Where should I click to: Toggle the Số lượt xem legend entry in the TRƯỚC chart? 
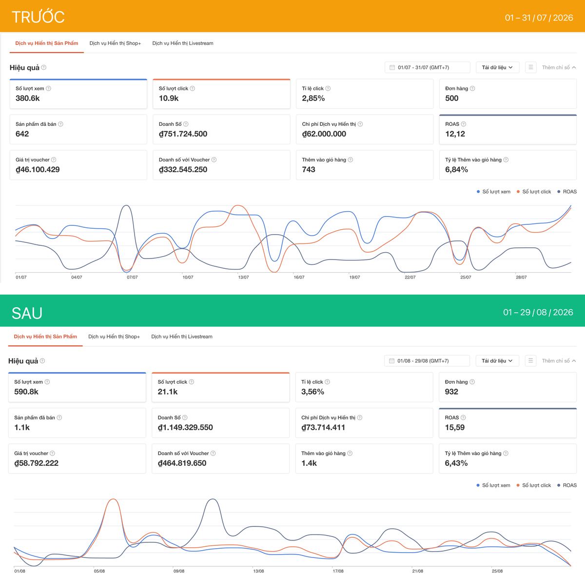493,192
